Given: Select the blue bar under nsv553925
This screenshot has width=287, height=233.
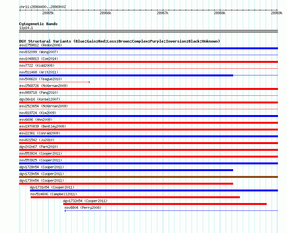Looking at the screenshot, I should [148, 163].
